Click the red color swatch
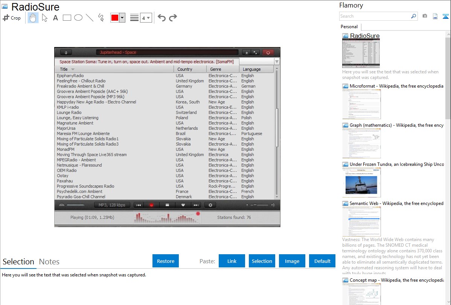Image resolution: width=451 pixels, height=305 pixels. 115,18
